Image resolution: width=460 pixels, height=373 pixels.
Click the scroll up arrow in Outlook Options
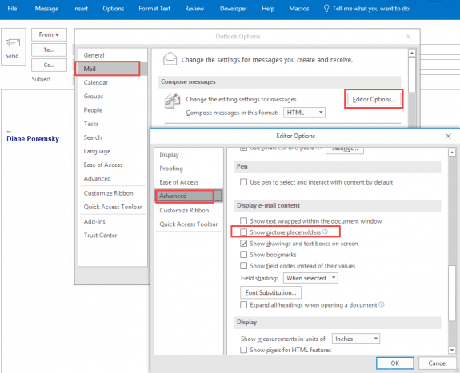click(x=412, y=53)
